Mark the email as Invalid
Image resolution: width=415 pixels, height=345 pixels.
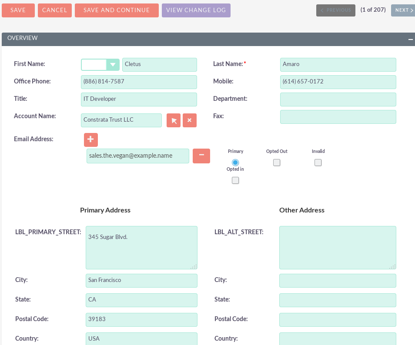(318, 163)
